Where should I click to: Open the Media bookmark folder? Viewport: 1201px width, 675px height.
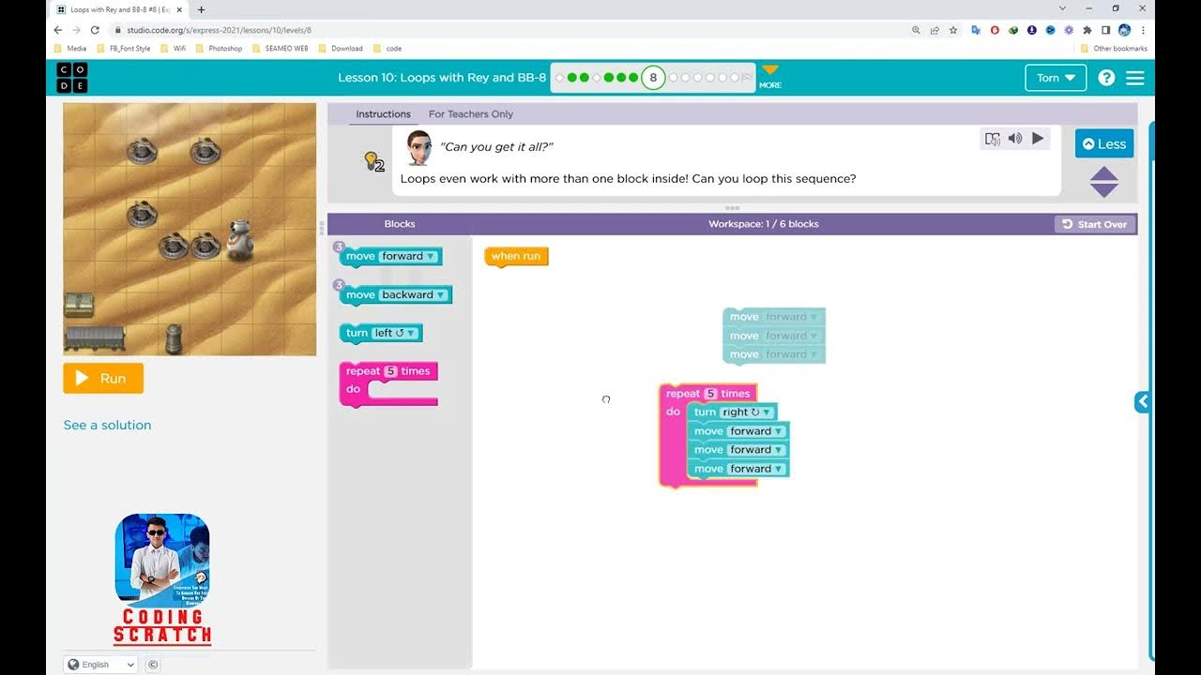(70, 48)
